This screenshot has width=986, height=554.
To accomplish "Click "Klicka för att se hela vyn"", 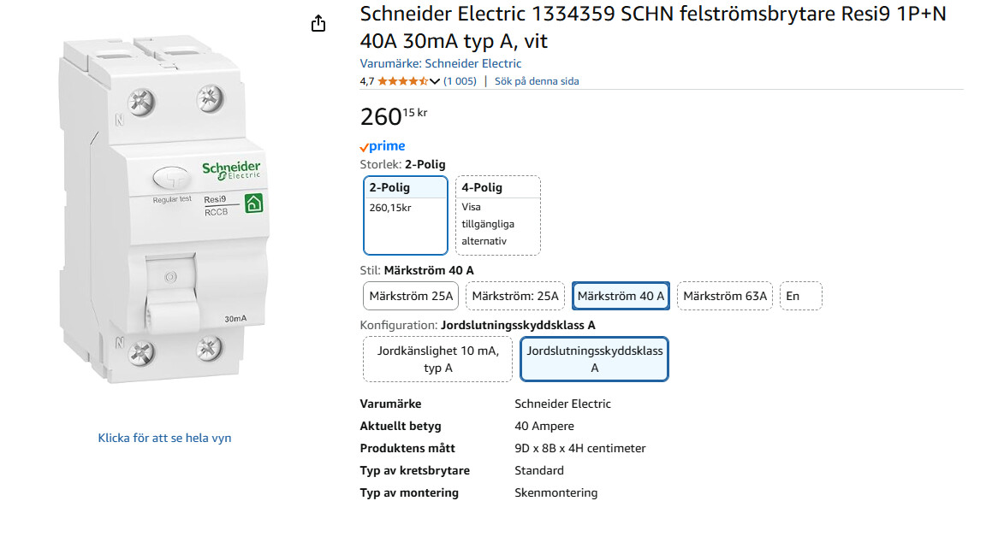I will [164, 438].
